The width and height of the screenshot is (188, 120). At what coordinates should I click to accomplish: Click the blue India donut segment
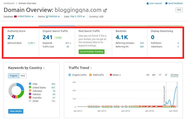tap(21, 86)
